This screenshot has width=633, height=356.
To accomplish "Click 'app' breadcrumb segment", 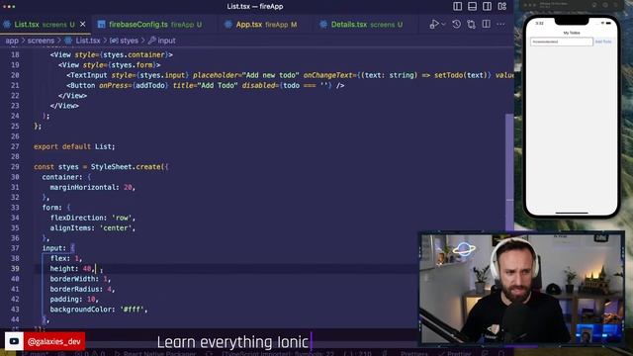I will [12, 41].
